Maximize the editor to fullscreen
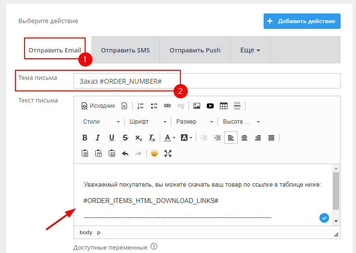Viewport: 356px width, 253px height. click(168, 153)
